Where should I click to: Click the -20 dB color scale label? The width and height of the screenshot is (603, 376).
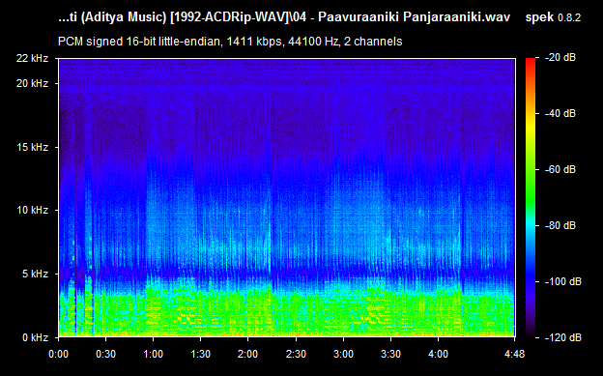(560, 58)
